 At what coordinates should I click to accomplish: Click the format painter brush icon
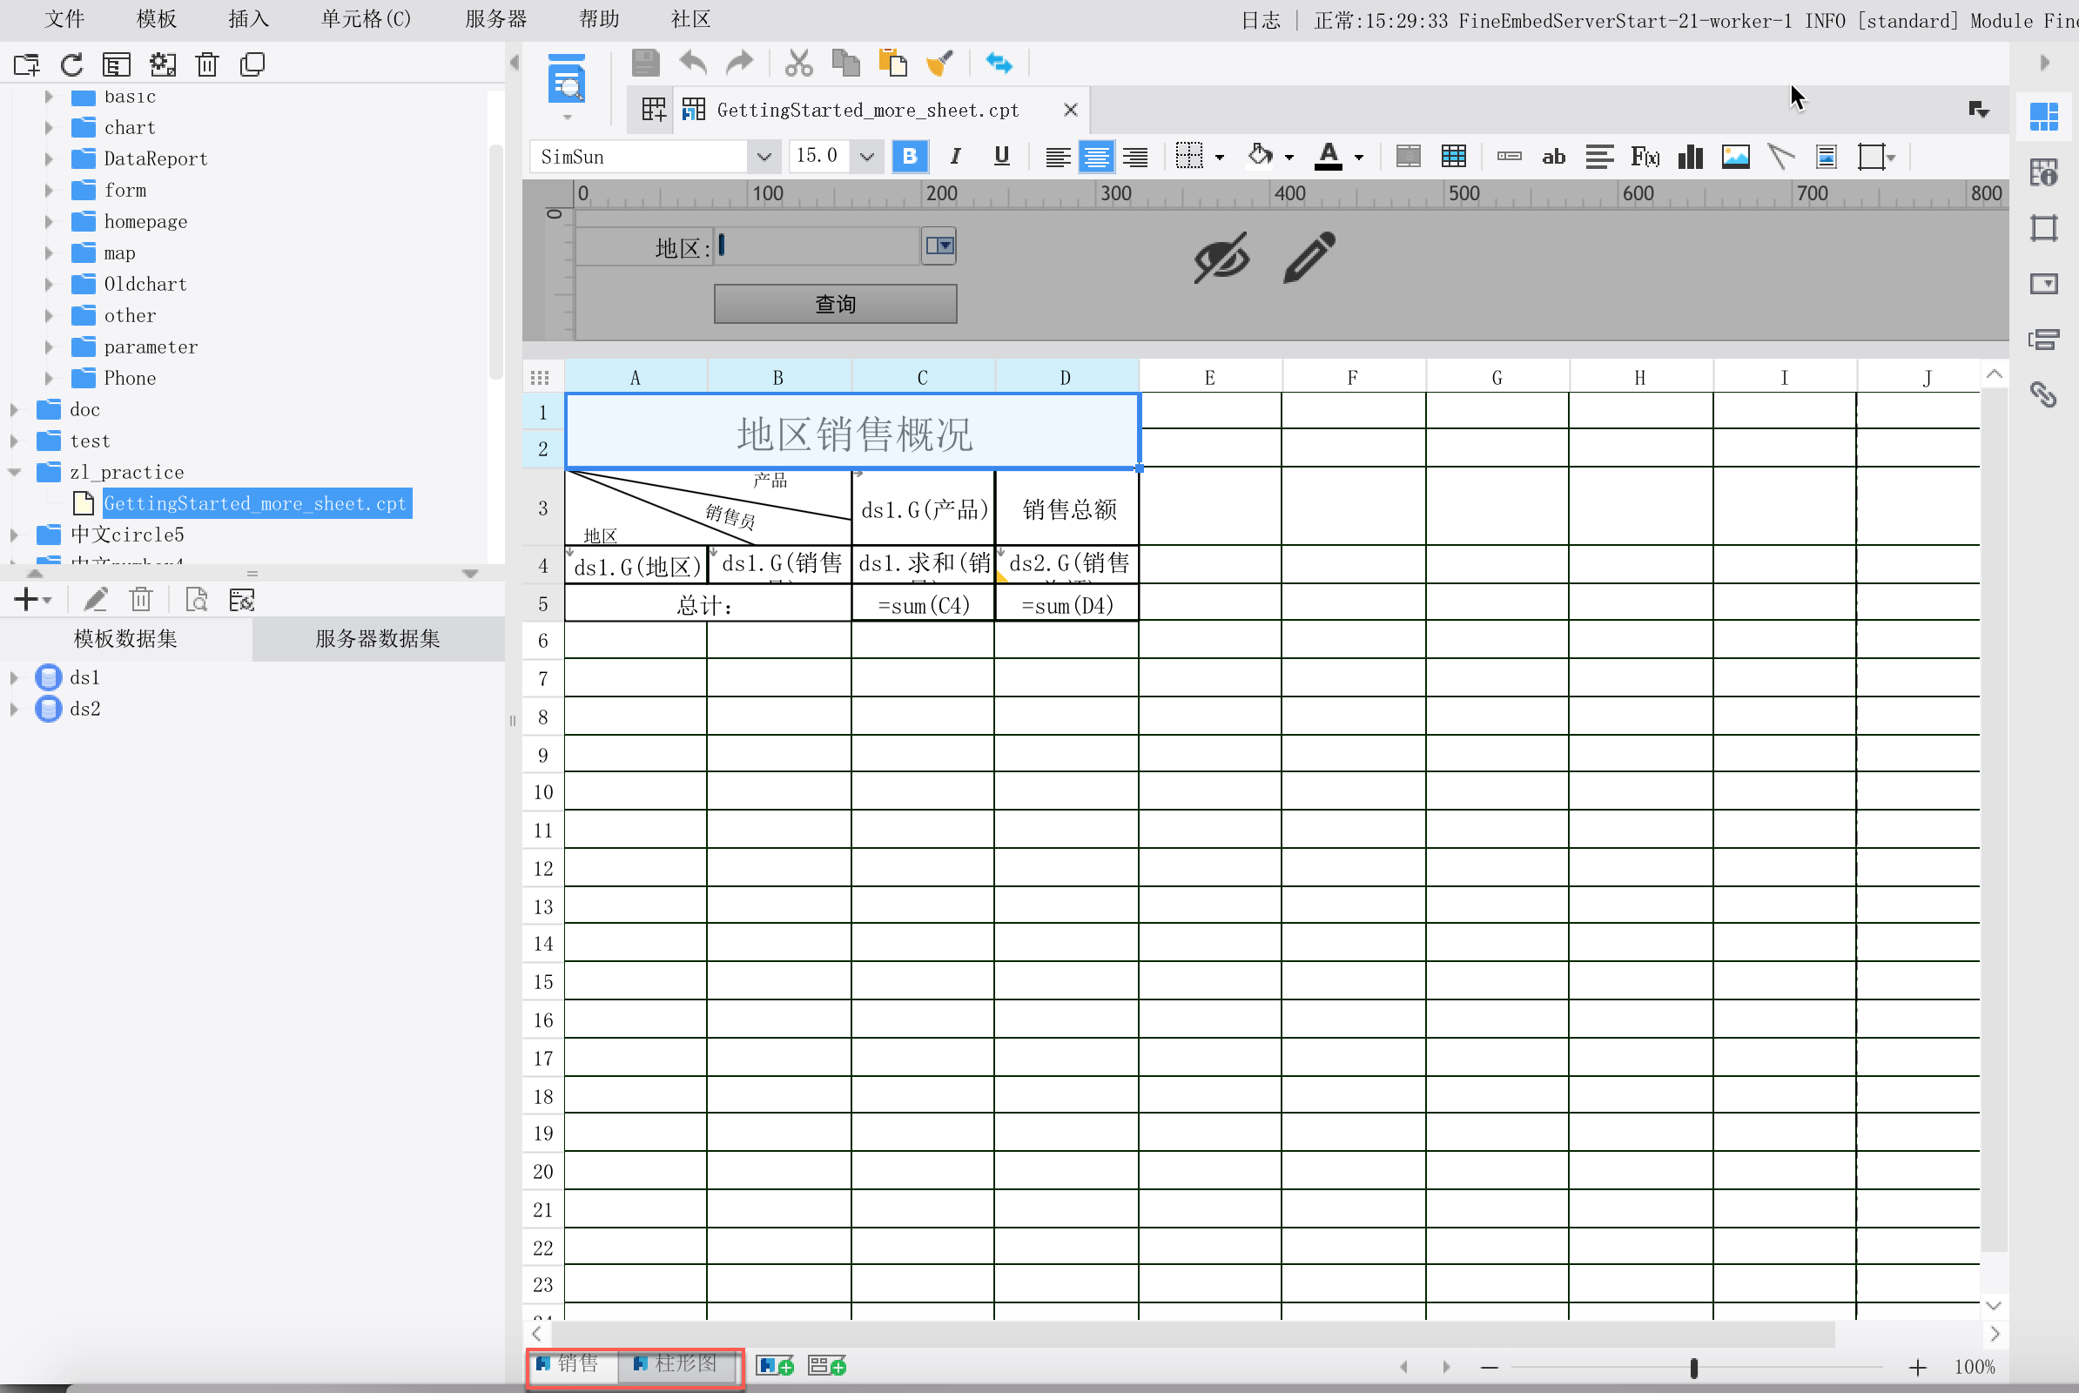coord(939,63)
